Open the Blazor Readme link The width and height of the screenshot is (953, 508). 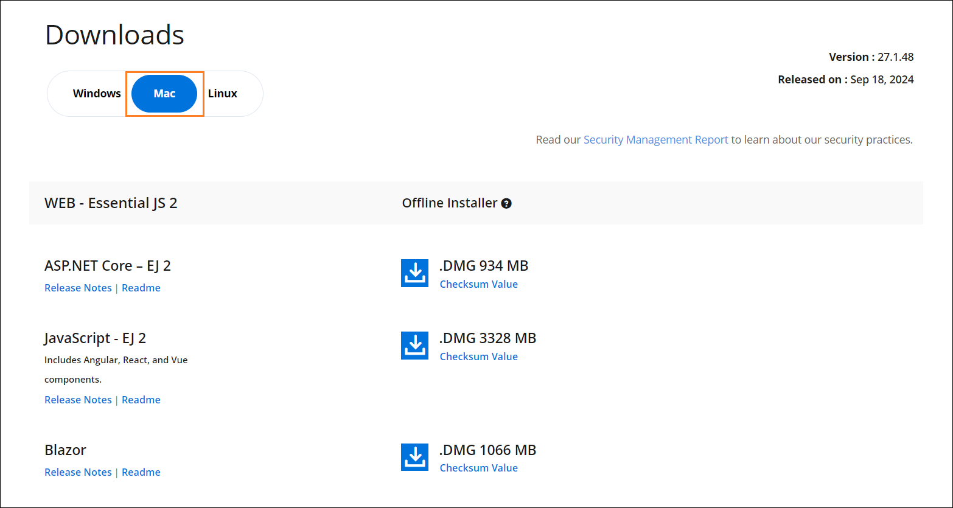click(x=141, y=472)
